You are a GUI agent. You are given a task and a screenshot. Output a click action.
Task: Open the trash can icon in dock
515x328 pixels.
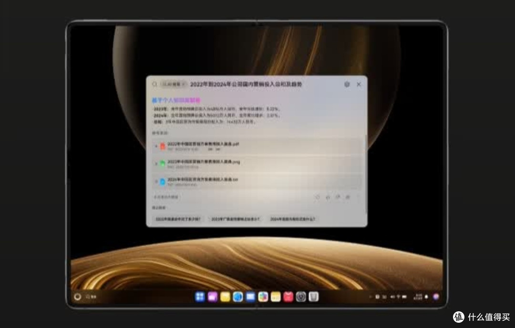313,297
